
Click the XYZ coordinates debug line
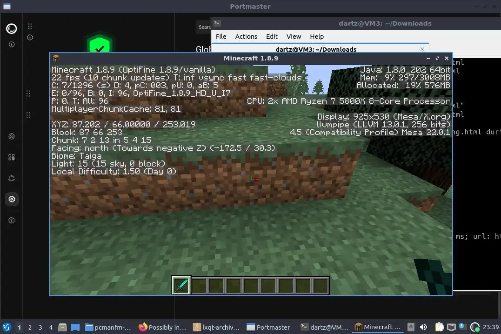pos(124,124)
